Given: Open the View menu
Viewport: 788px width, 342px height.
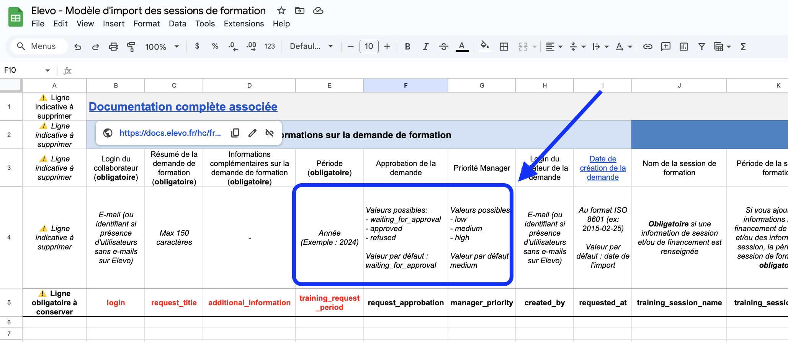Looking at the screenshot, I should (x=85, y=24).
